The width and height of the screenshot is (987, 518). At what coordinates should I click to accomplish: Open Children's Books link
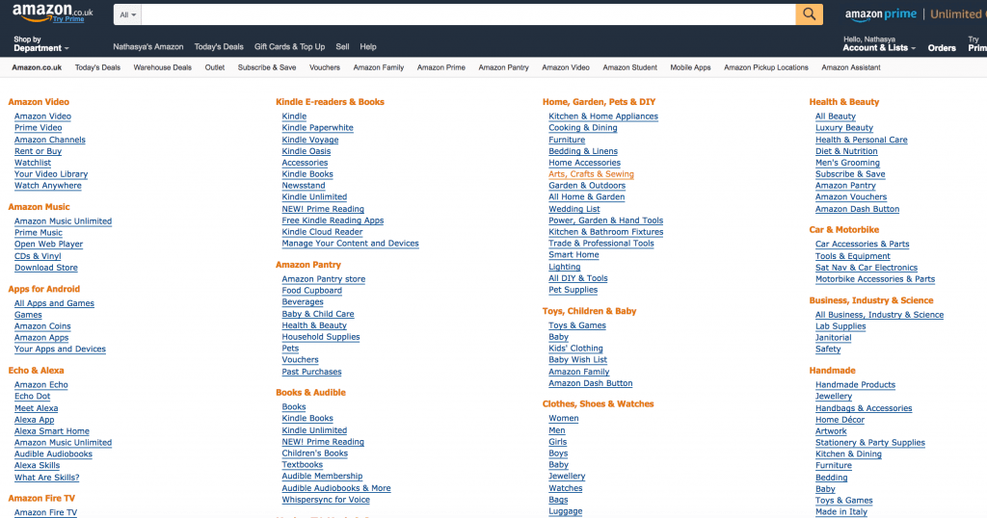click(315, 453)
